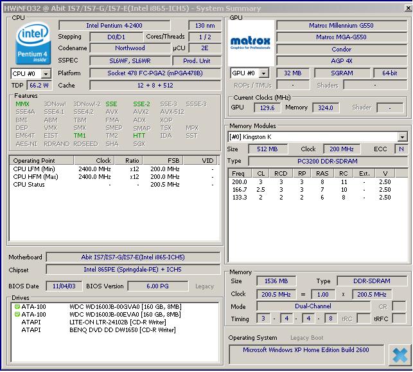Click the FSB column header
The height and width of the screenshot is (372, 413).
pos(163,160)
